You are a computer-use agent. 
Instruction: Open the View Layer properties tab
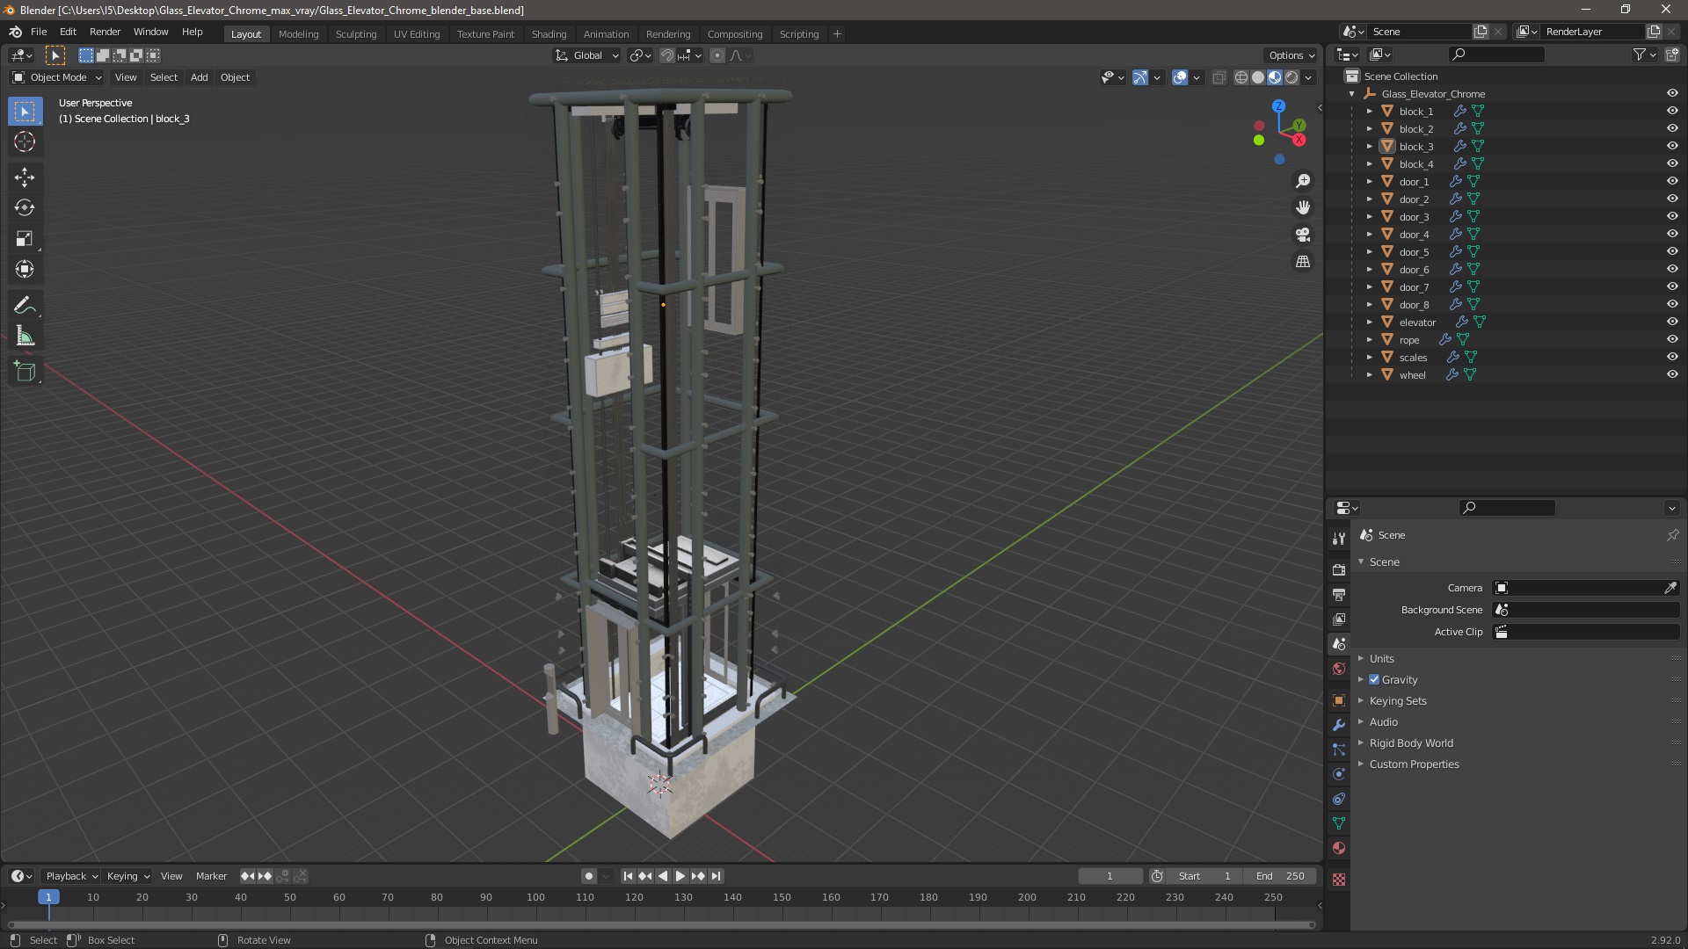coord(1338,619)
